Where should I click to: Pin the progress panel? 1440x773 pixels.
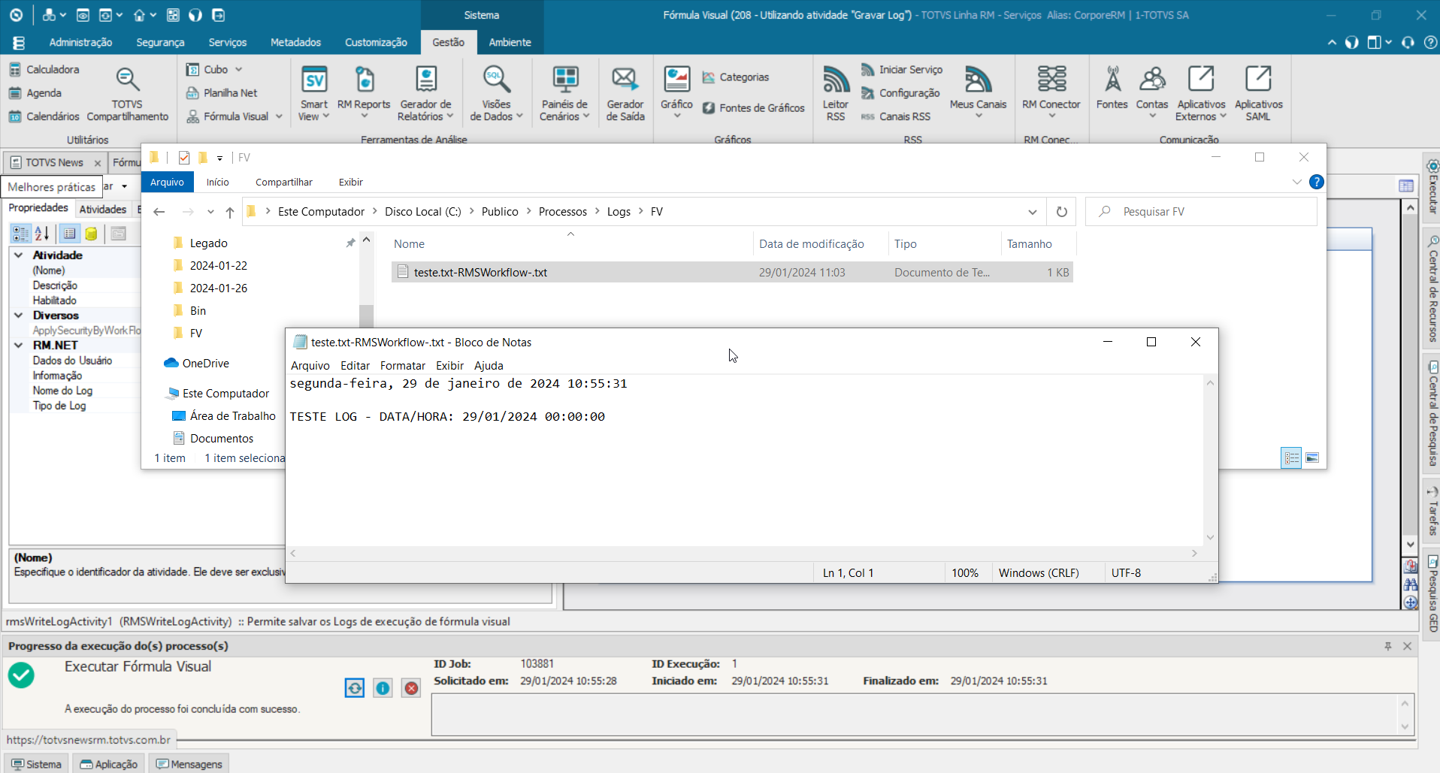point(1388,646)
